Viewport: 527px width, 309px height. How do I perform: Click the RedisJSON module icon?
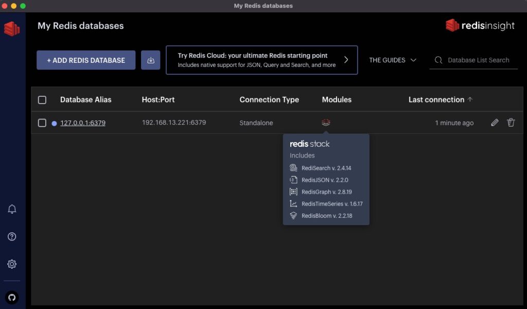(293, 180)
